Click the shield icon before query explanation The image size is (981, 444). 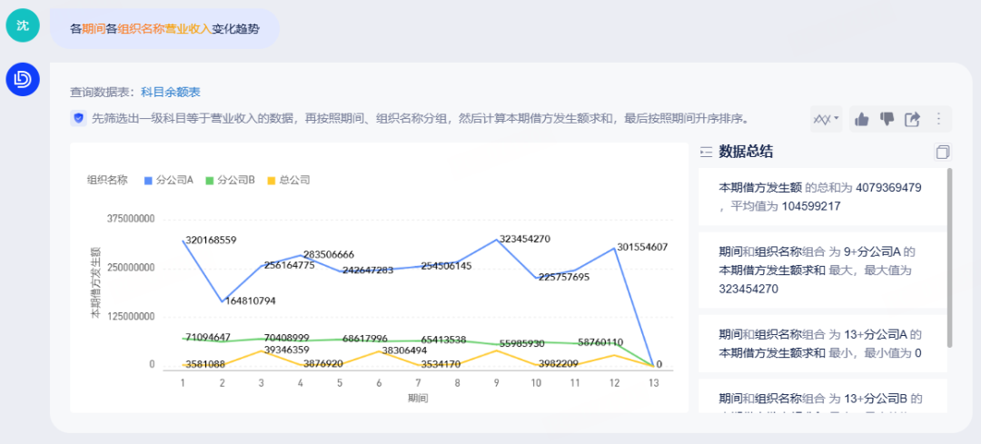78,118
